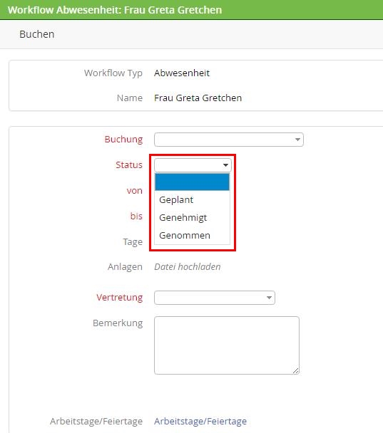Click the Status field label
The height and width of the screenshot is (433, 383).
tap(129, 165)
